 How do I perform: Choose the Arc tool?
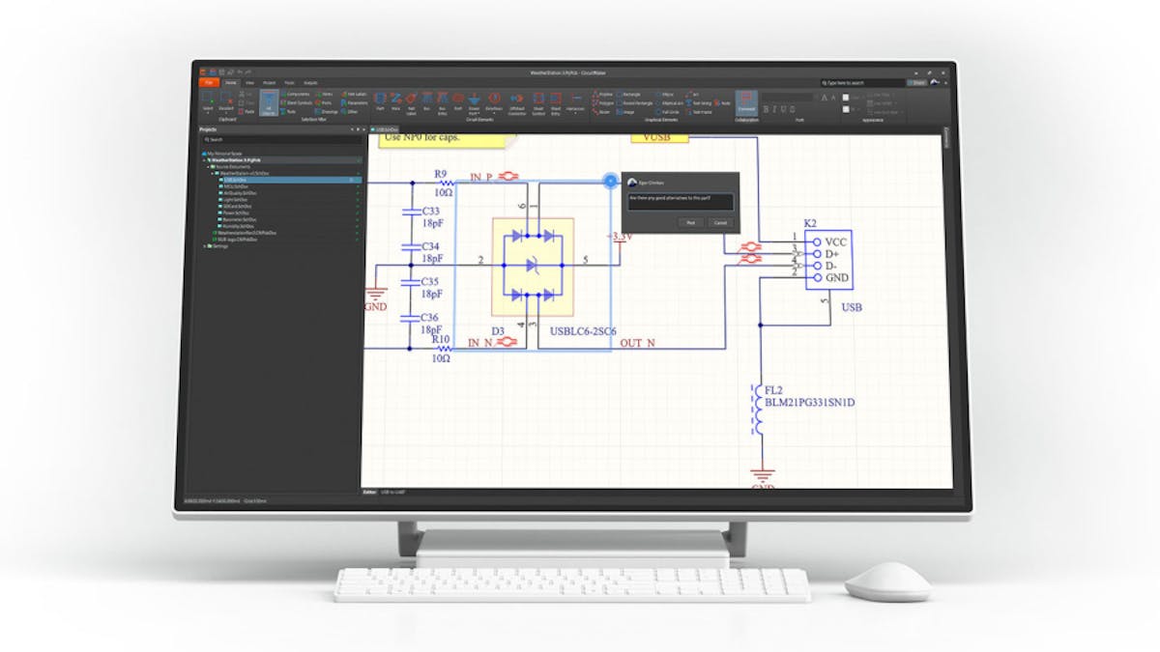click(692, 95)
